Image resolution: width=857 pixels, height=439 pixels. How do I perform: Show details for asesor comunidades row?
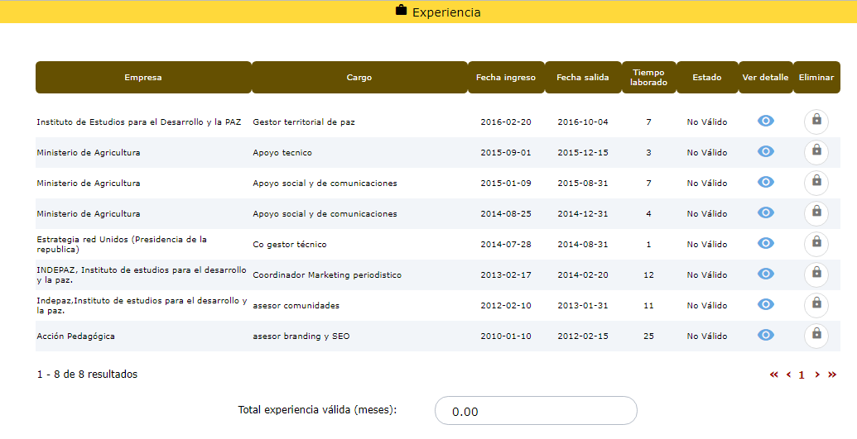[x=766, y=305]
